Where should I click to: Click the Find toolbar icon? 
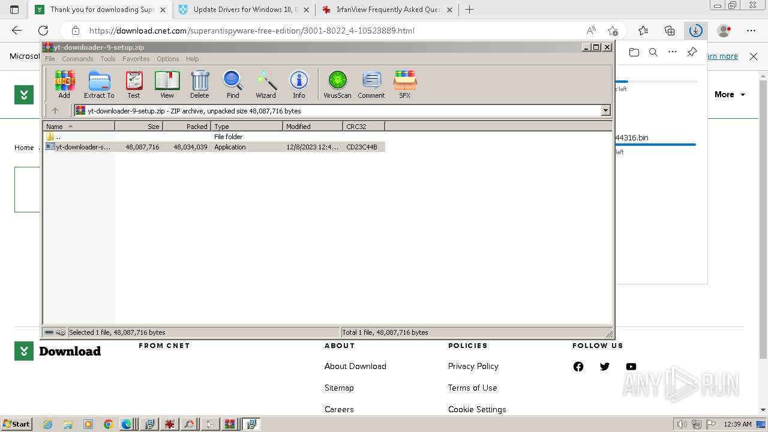point(233,84)
